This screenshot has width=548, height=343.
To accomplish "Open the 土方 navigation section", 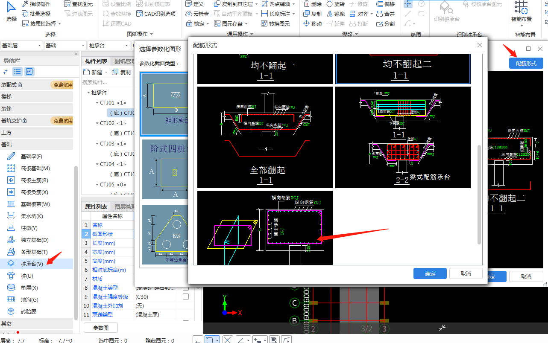I will pos(36,133).
